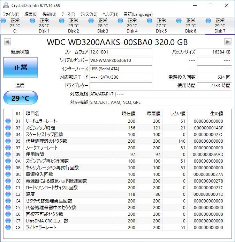Click status orb for Disk 4
Viewport: 235px width, 242px height.
[x=120, y=21]
